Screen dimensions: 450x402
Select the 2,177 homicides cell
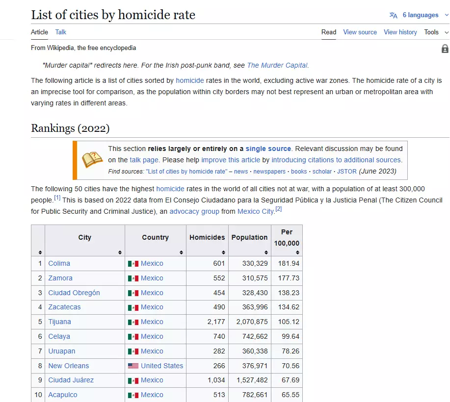pos(207,322)
